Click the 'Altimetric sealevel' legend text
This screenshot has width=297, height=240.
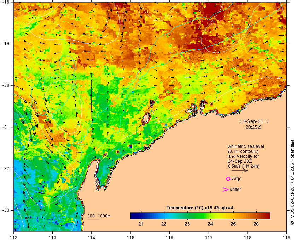(246, 146)
